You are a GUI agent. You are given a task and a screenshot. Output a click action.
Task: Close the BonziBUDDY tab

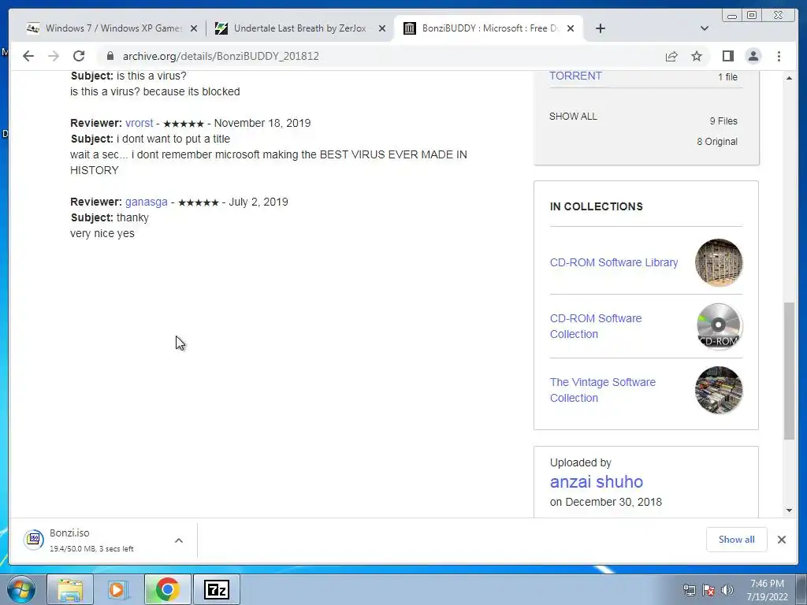click(571, 28)
